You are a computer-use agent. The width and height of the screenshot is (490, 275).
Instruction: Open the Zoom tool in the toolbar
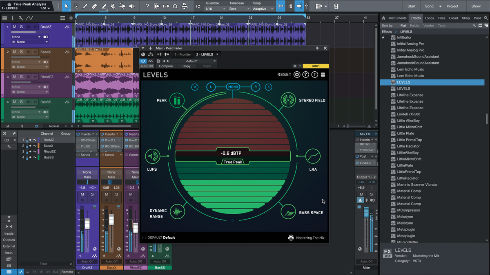[176, 6]
